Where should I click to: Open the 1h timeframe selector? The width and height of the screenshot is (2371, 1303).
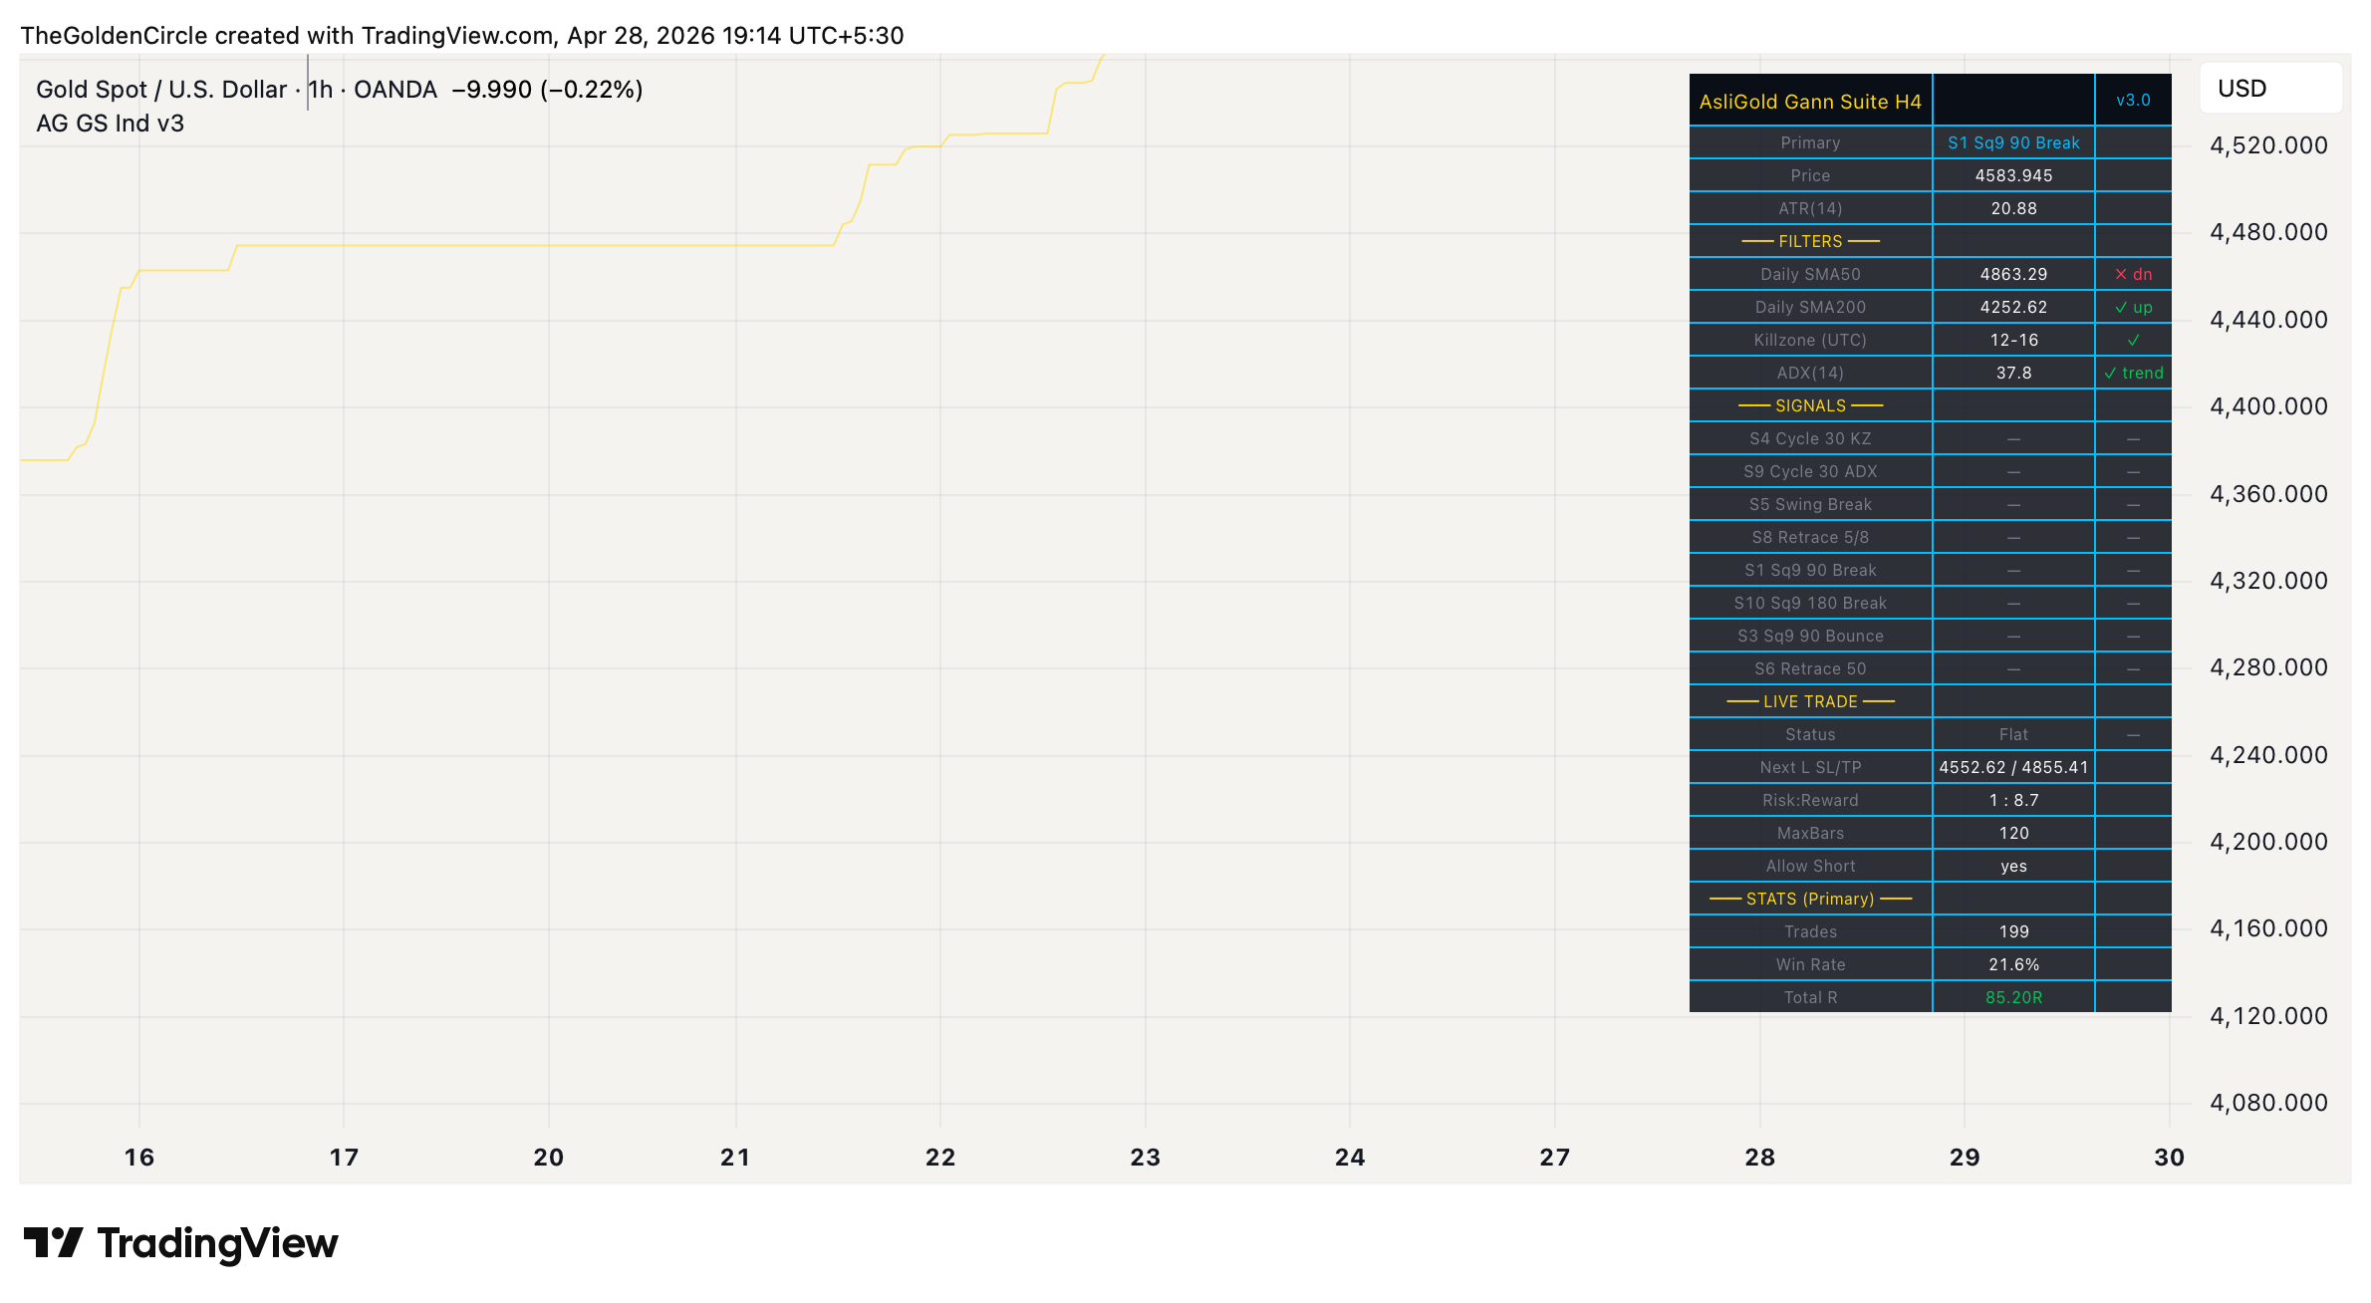[319, 88]
